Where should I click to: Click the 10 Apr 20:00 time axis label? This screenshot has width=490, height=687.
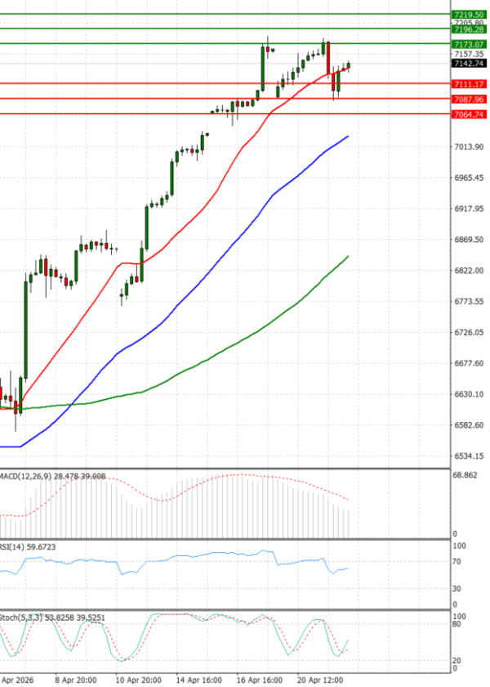pyautogui.click(x=136, y=680)
